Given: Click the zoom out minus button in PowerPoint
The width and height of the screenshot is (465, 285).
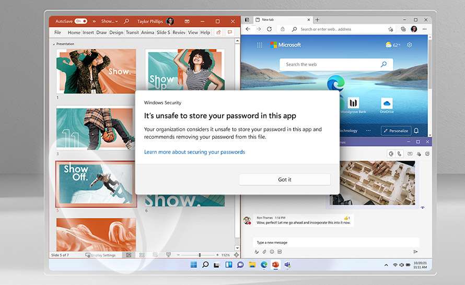Looking at the screenshot, I should [x=178, y=255].
